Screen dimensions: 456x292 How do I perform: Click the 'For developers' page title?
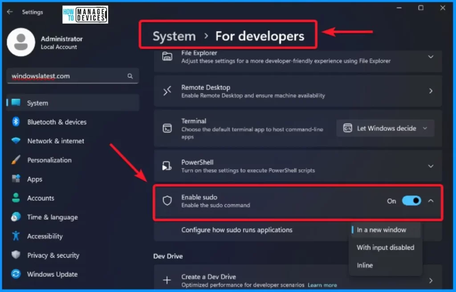pyautogui.click(x=260, y=36)
